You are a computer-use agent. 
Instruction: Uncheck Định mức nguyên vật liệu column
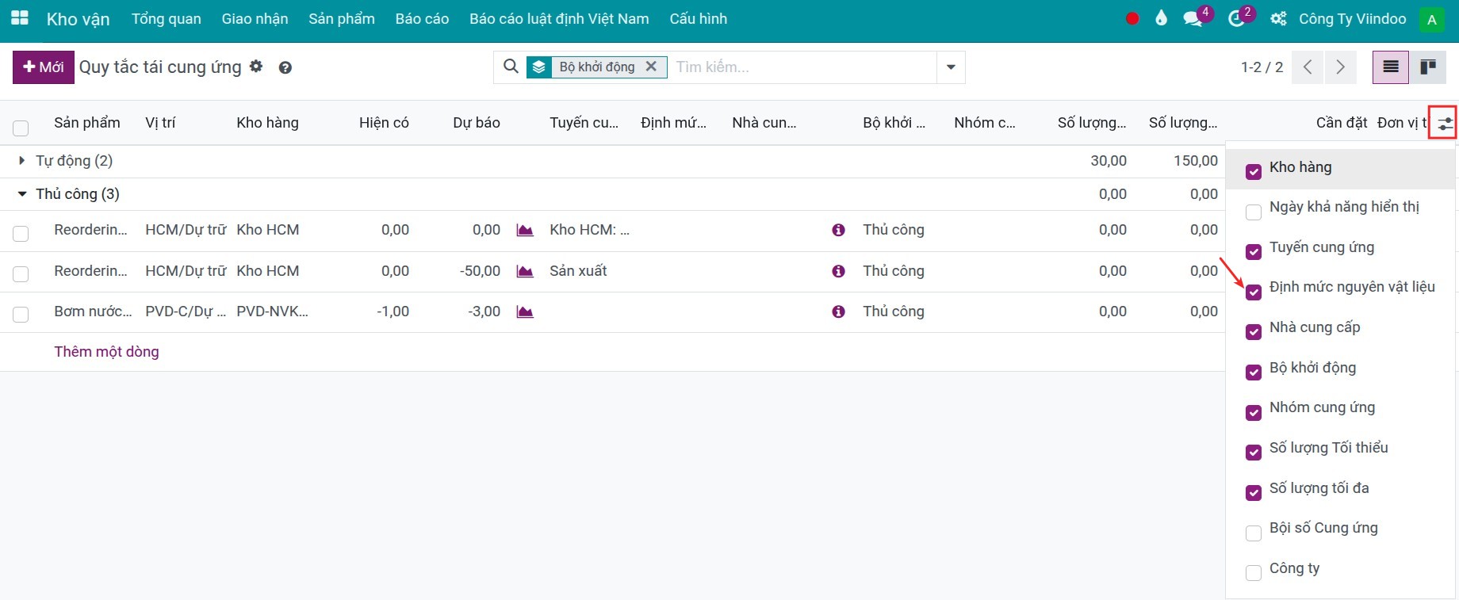(1254, 292)
